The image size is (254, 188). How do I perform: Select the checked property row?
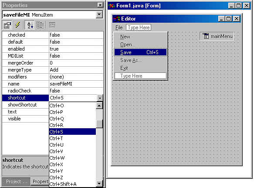tap(53, 35)
